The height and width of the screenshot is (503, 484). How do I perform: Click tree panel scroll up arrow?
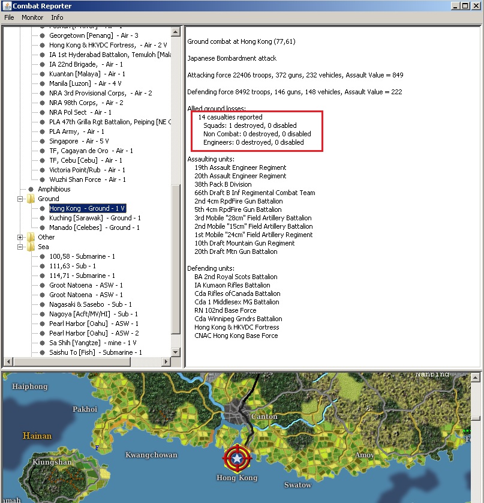tap(175, 32)
